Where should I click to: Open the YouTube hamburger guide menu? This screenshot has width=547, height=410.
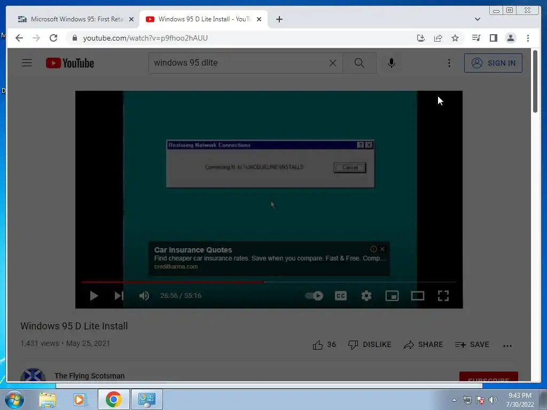coord(27,63)
